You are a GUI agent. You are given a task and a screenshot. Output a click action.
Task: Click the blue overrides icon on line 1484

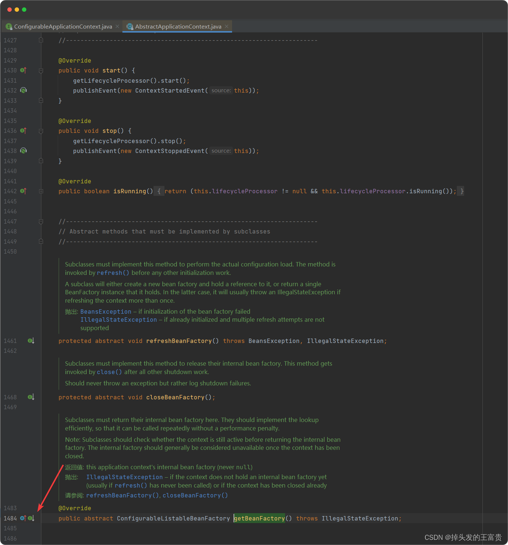tap(23, 518)
